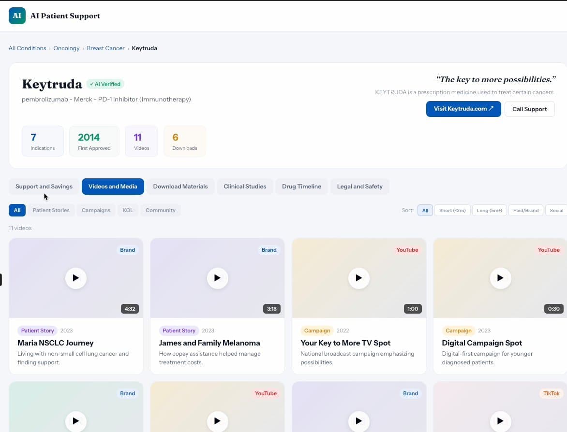
Task: Sort by Long (5m+) videos
Action: 489,210
